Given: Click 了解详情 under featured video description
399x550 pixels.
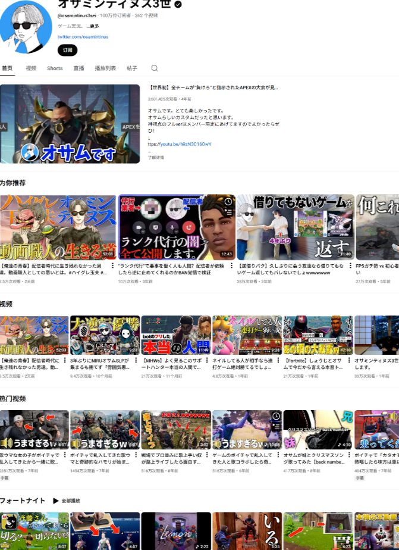Looking at the screenshot, I should [156, 158].
